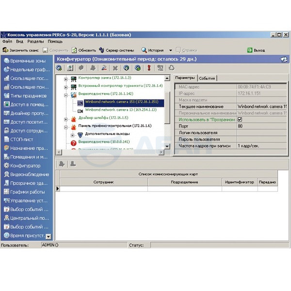Collapse the Видеоподсистема (172.16.1.142) node
The image size is (291, 291).
(66, 95)
